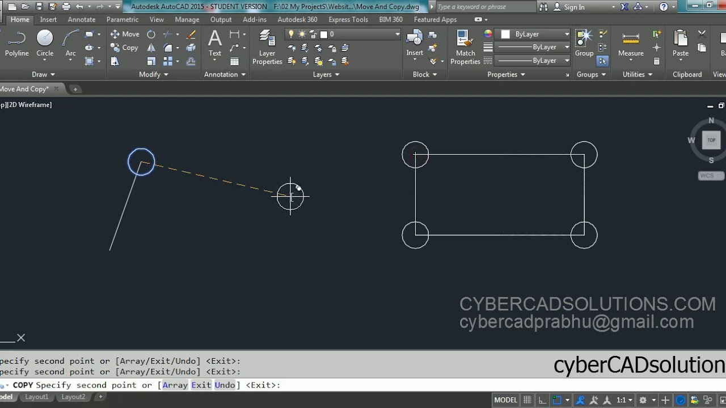
Task: Click the Plot printer icon
Action: [66, 7]
